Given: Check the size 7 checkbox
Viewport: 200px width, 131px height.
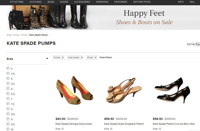Looking at the screenshot, I should point(8,99).
